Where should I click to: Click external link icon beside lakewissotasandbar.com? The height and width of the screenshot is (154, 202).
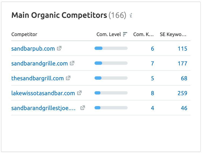tap(79, 93)
